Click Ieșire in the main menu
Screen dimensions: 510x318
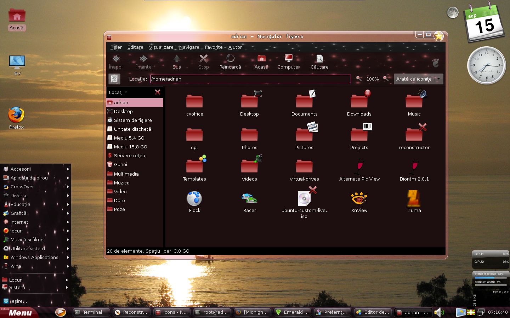tap(35, 301)
